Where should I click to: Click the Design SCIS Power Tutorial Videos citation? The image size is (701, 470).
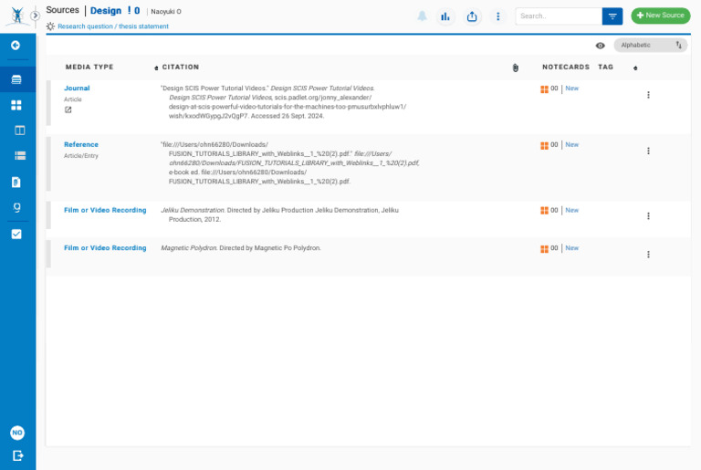pyautogui.click(x=284, y=102)
